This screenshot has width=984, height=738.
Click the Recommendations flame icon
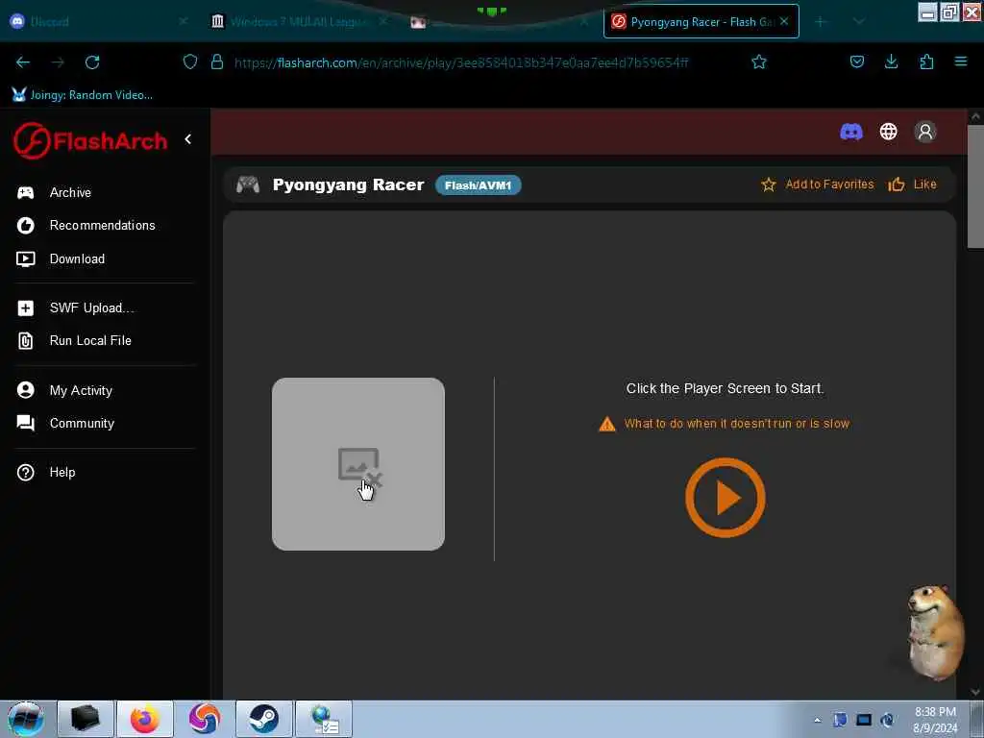(26, 225)
